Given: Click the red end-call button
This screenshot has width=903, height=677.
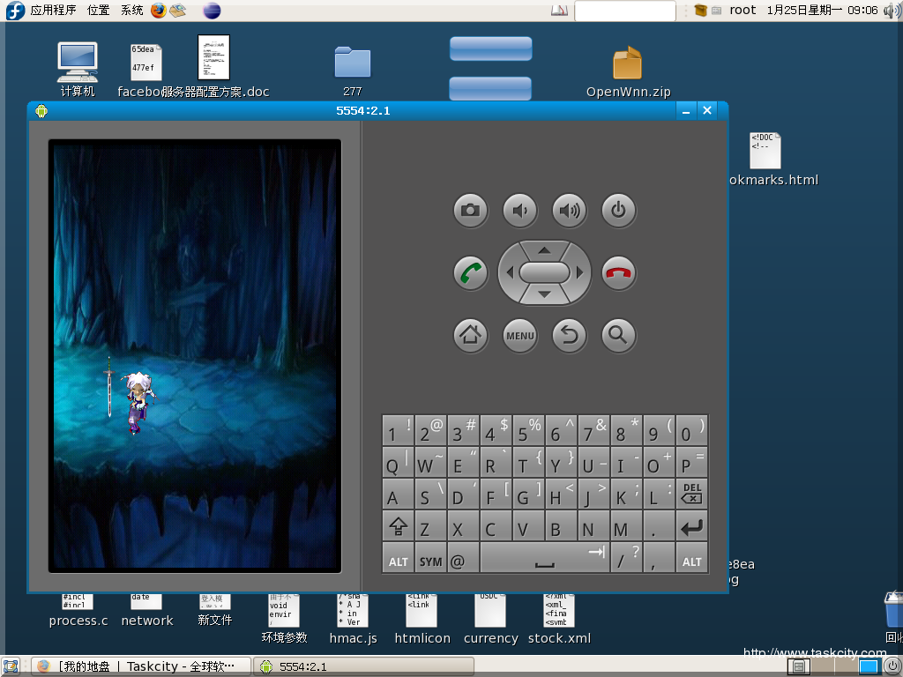Looking at the screenshot, I should (618, 273).
